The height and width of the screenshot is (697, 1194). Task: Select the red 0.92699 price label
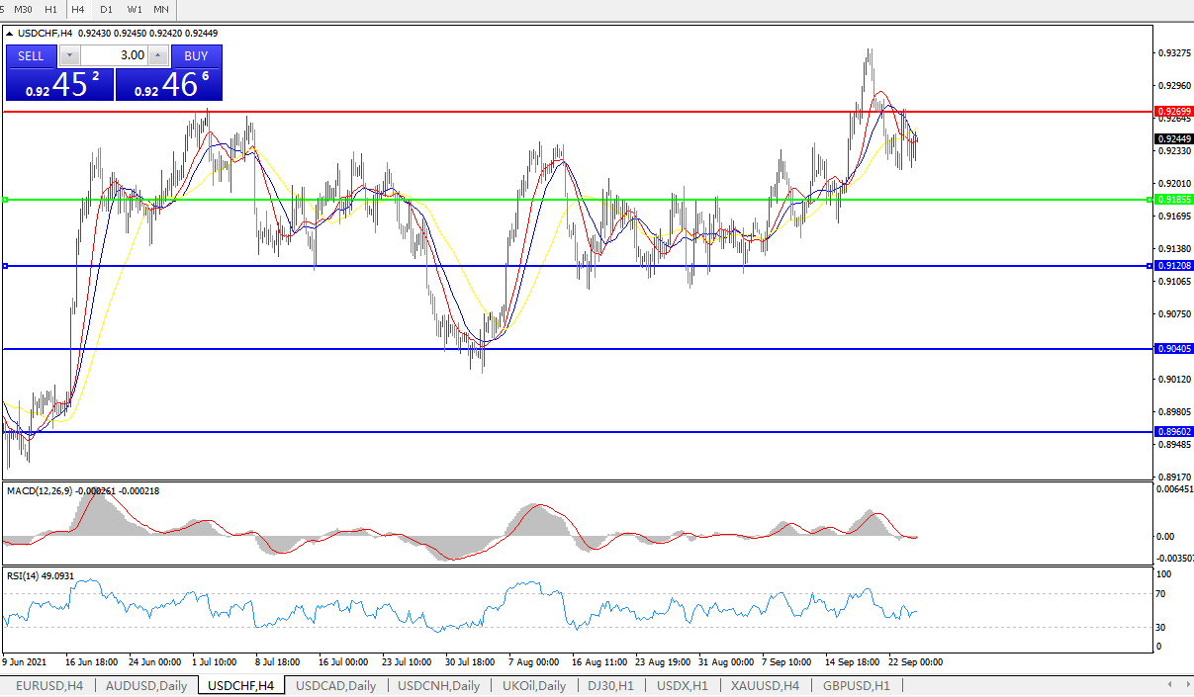pyautogui.click(x=1174, y=112)
